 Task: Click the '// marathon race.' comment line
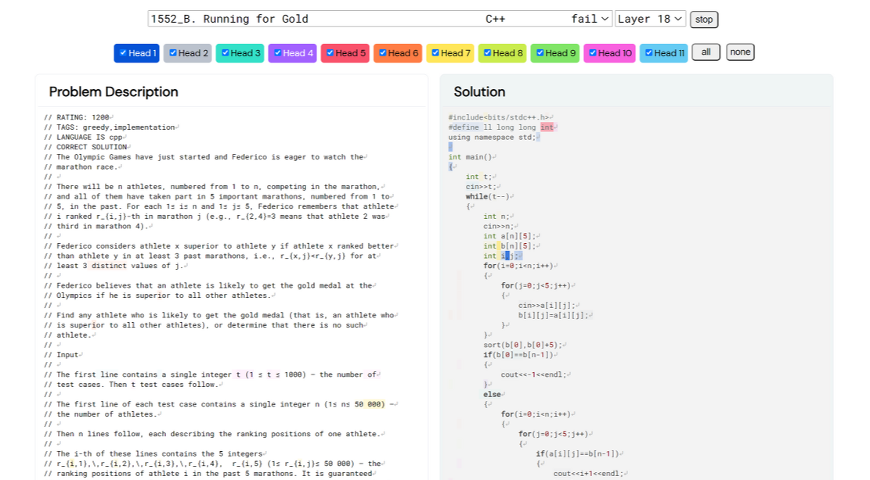(81, 167)
